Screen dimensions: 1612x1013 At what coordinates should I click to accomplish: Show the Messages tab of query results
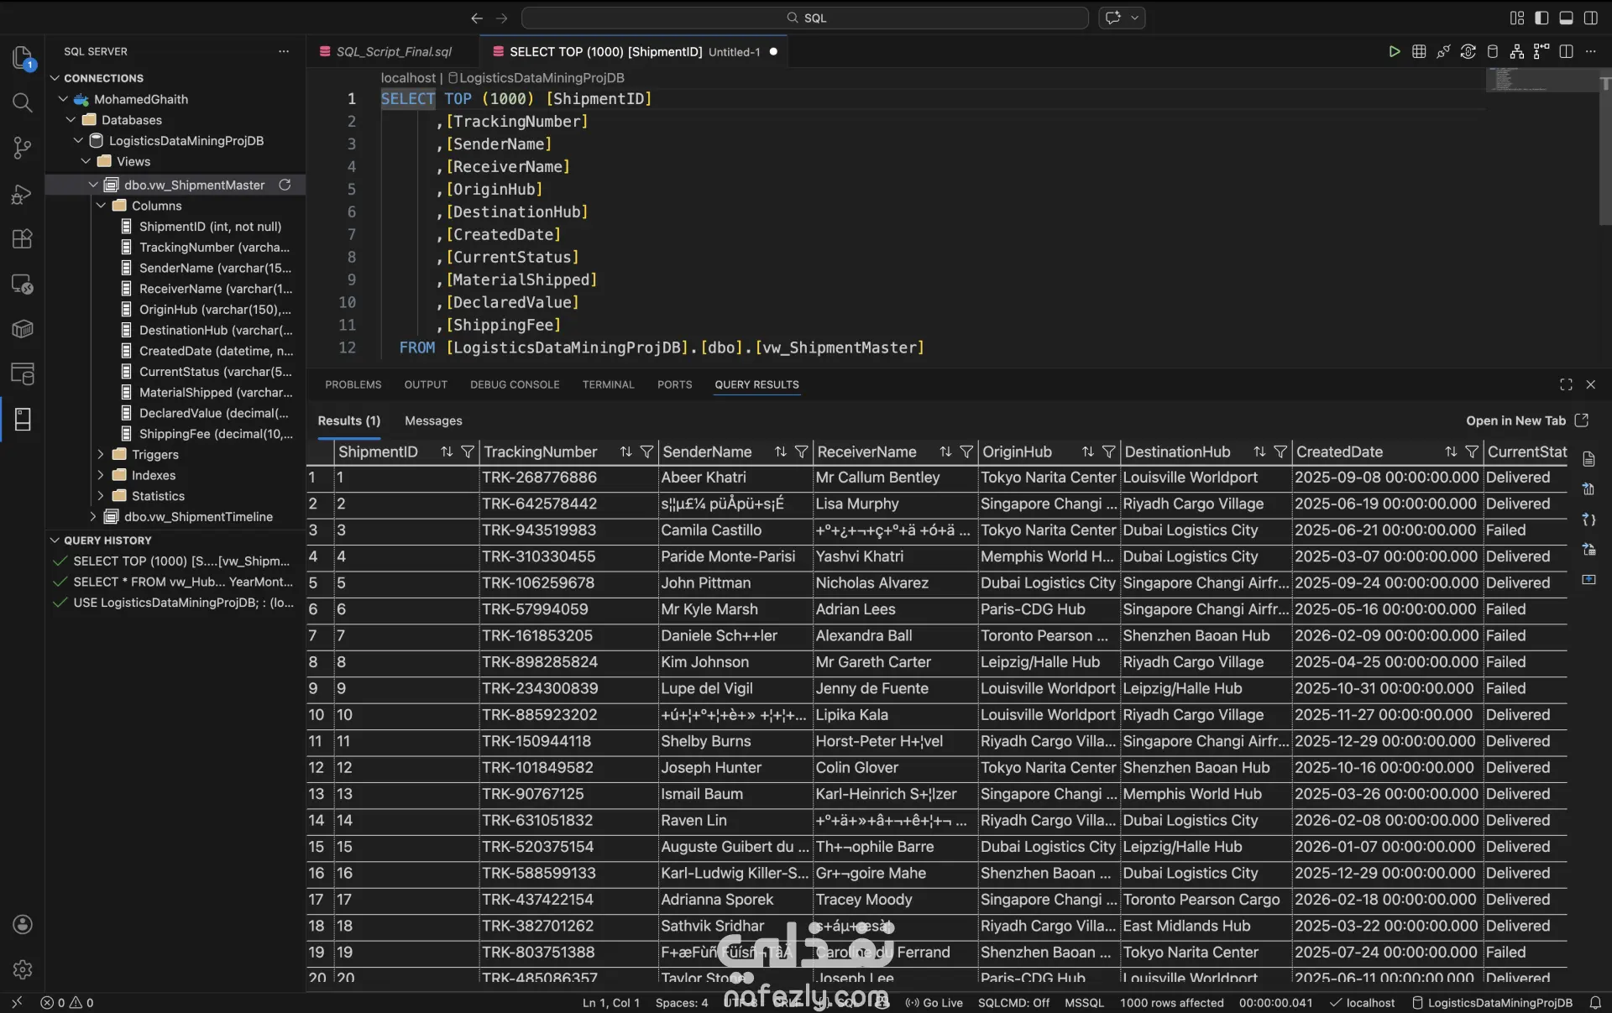pos(433,420)
